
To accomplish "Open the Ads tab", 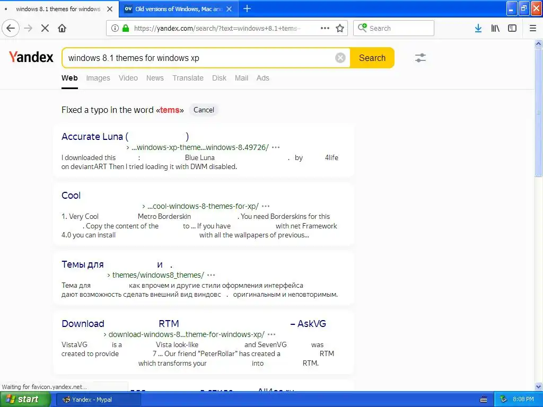I will click(263, 78).
